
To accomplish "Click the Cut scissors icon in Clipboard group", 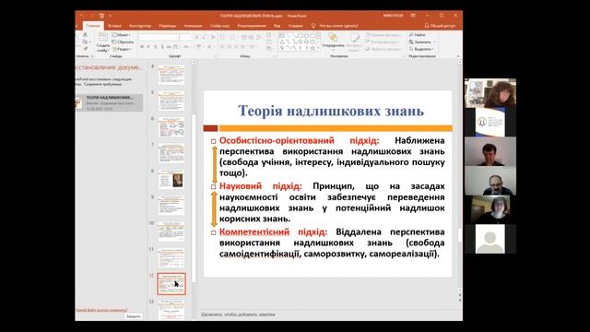I will 85,34.
